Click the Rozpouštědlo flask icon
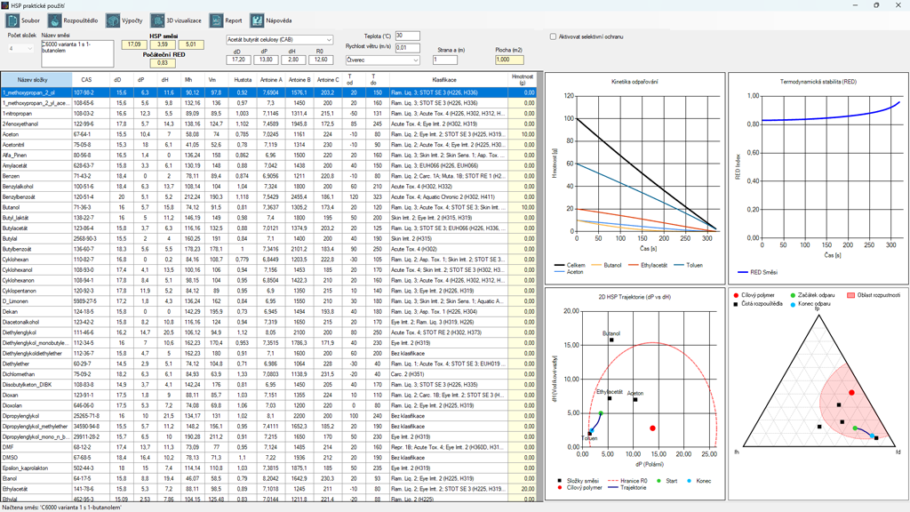910x512 pixels. point(54,20)
